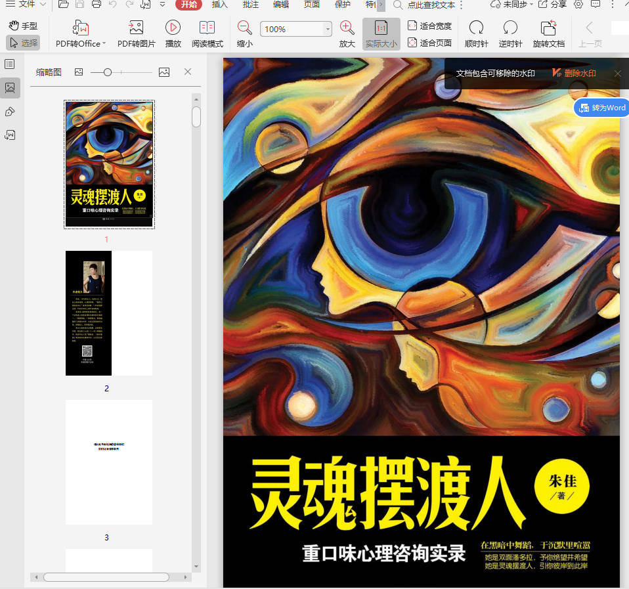629x589 pixels.
Task: Click the horizontal scrollbar left arrow
Action: 36,577
